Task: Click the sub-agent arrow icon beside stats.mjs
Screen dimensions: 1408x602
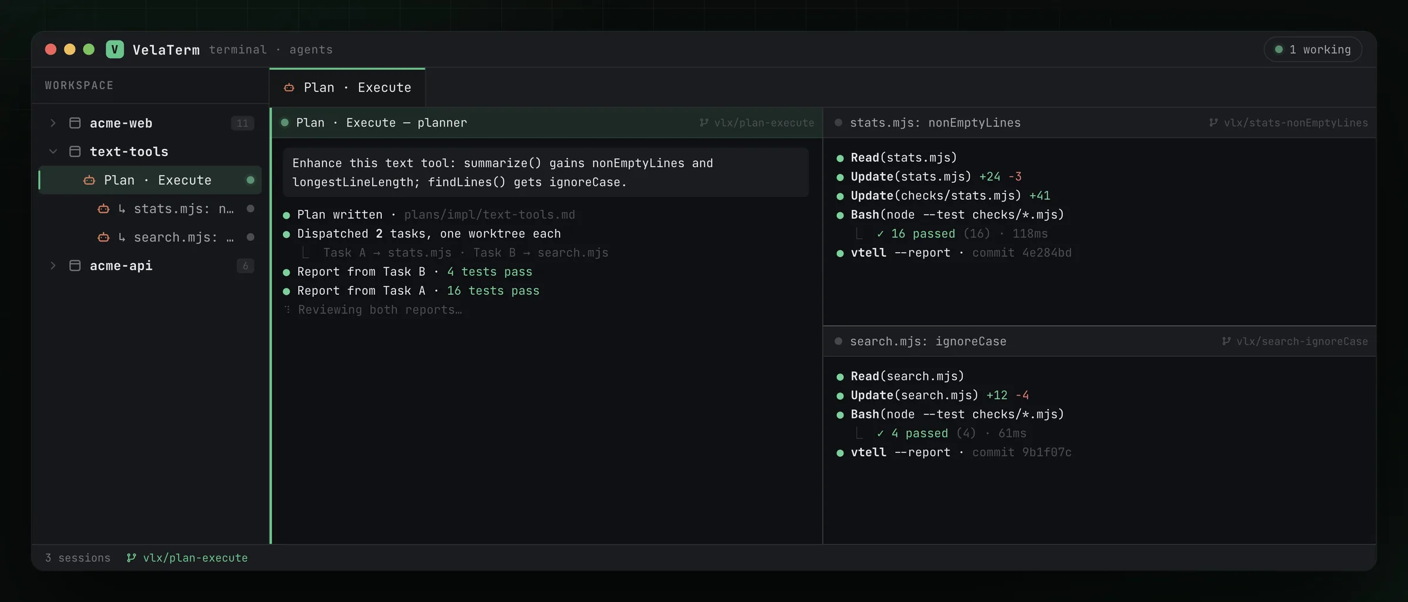Action: [121, 209]
